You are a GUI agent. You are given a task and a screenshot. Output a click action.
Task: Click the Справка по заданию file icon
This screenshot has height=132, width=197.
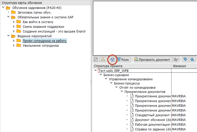pyautogui.click(x=132, y=129)
